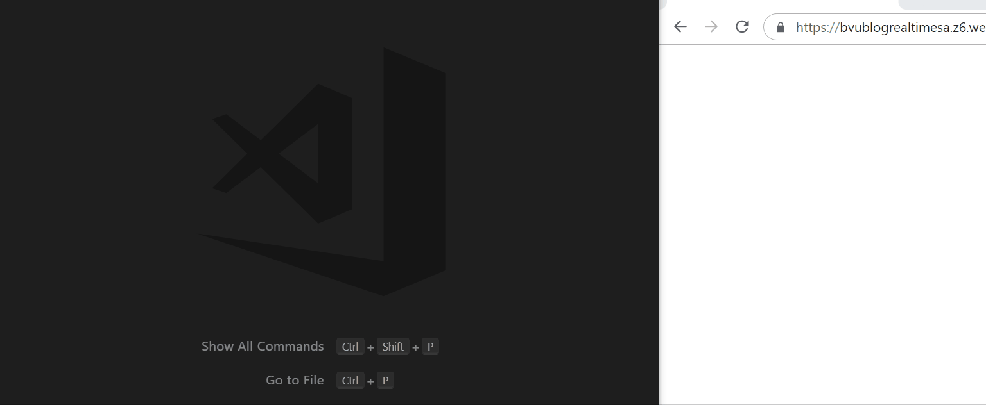
Task: Go back using the browser back arrow
Action: pyautogui.click(x=680, y=26)
